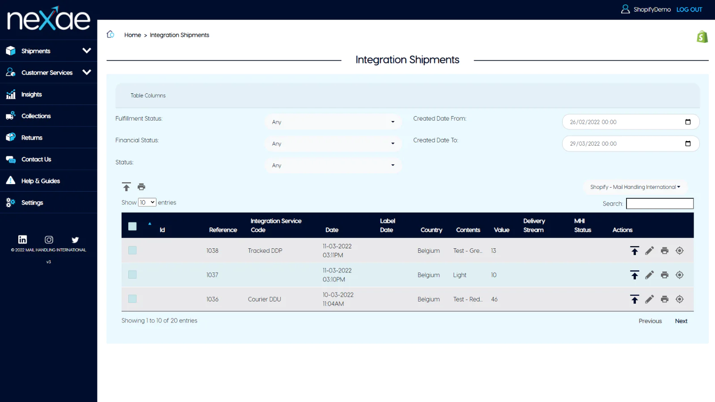The image size is (715, 402).
Task: Click the bulk print icon above the table
Action: point(142,187)
